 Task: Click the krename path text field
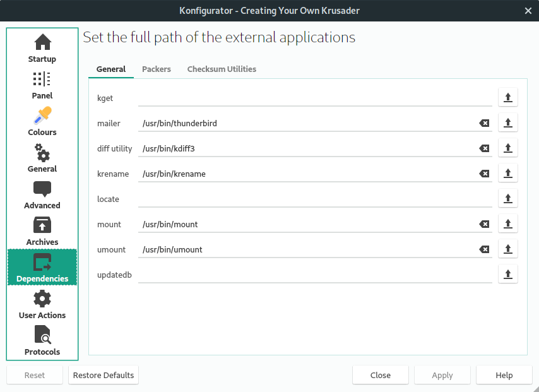coord(306,174)
